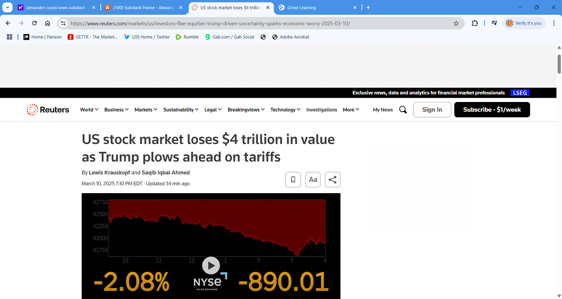Open the GETTR - The Market bookmark
Image resolution: width=562 pixels, height=299 pixels.
click(93, 37)
